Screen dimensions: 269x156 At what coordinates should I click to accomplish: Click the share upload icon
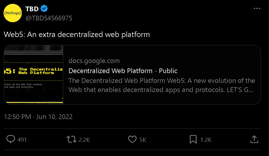(254, 139)
